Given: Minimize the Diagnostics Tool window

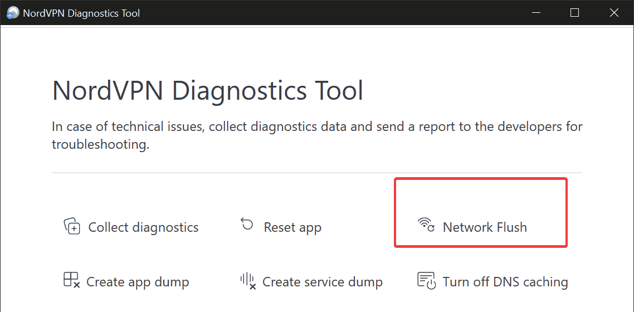Looking at the screenshot, I should click(536, 13).
